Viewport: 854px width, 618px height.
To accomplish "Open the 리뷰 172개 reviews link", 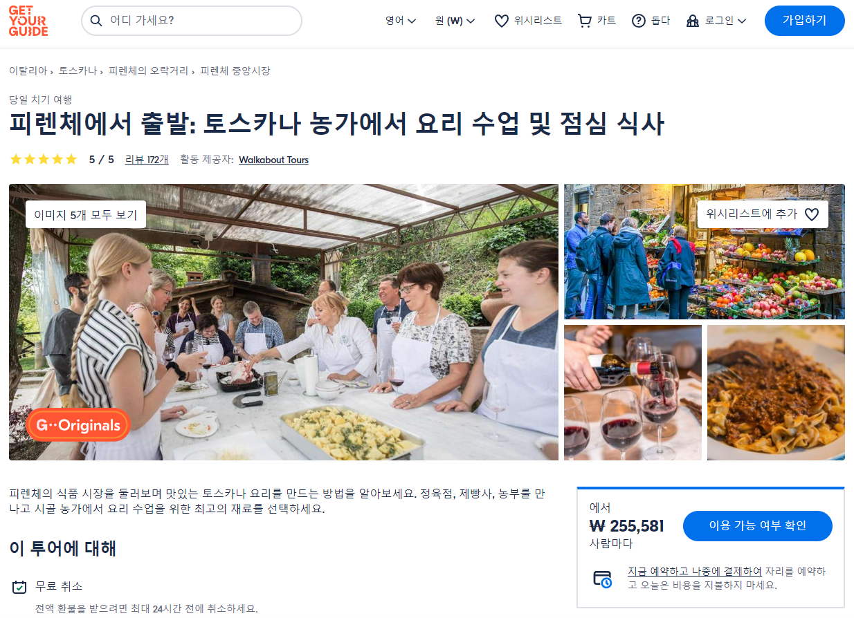I will tap(146, 160).
